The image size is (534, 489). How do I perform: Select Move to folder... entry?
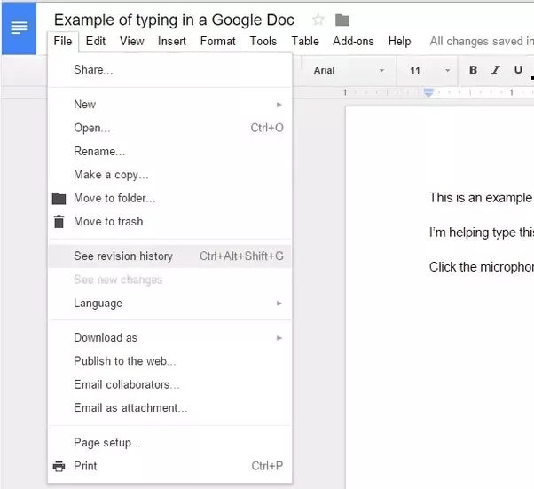click(169, 198)
